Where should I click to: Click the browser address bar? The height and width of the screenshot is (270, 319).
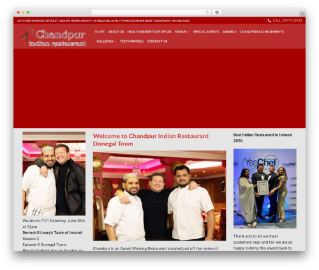[151, 12]
